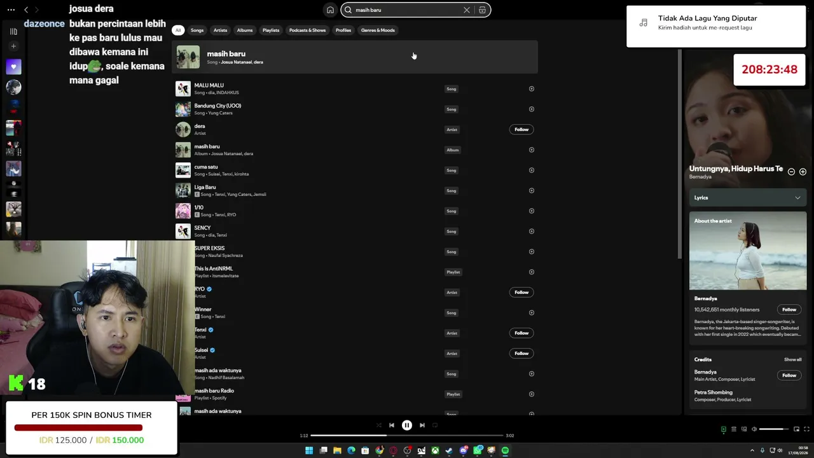Open the MALU MALU song row
The width and height of the screenshot is (814, 458).
355,89
